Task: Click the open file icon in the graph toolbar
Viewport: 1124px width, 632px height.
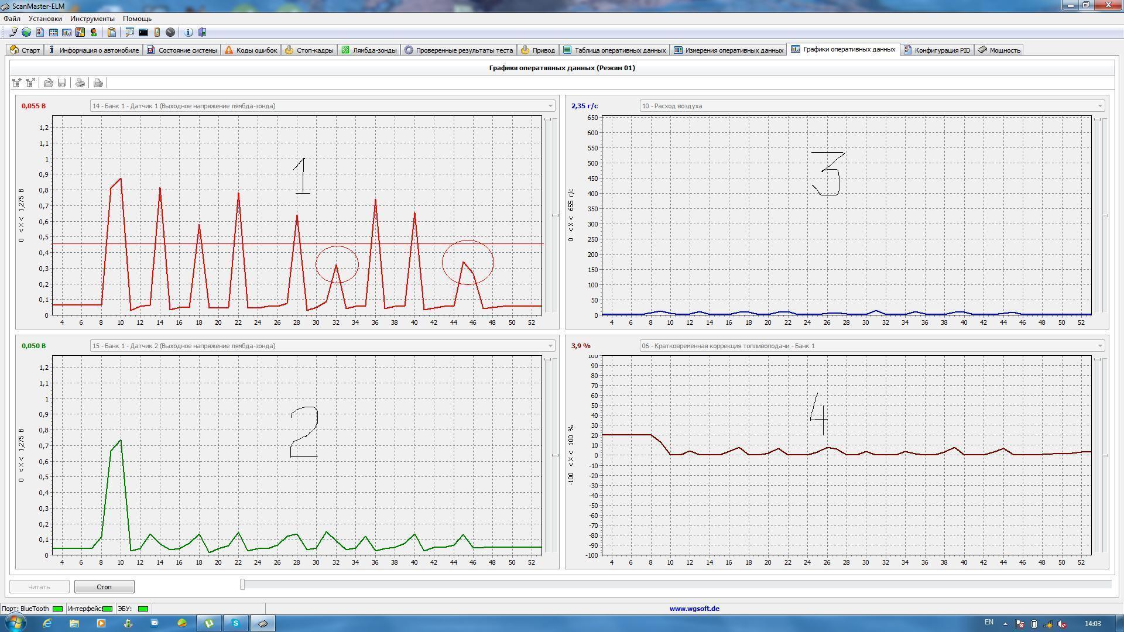Action: click(x=49, y=83)
